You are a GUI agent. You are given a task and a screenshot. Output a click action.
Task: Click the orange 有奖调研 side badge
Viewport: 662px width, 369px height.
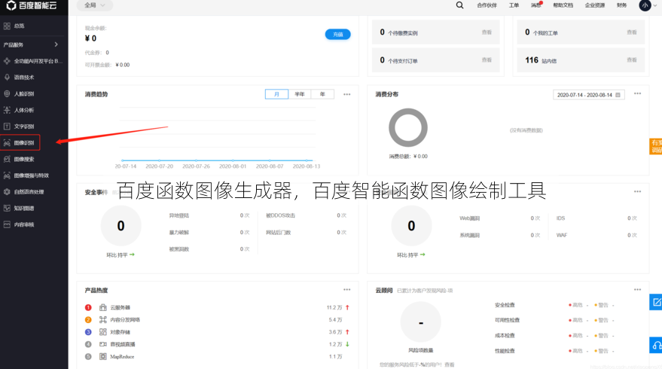(656, 147)
